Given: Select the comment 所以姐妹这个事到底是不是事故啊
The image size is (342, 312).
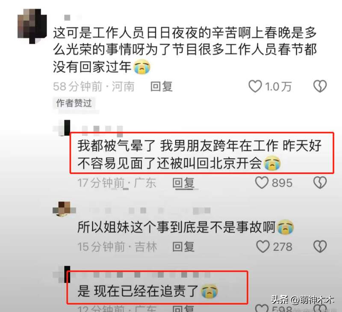Looking at the screenshot, I should (176, 227).
